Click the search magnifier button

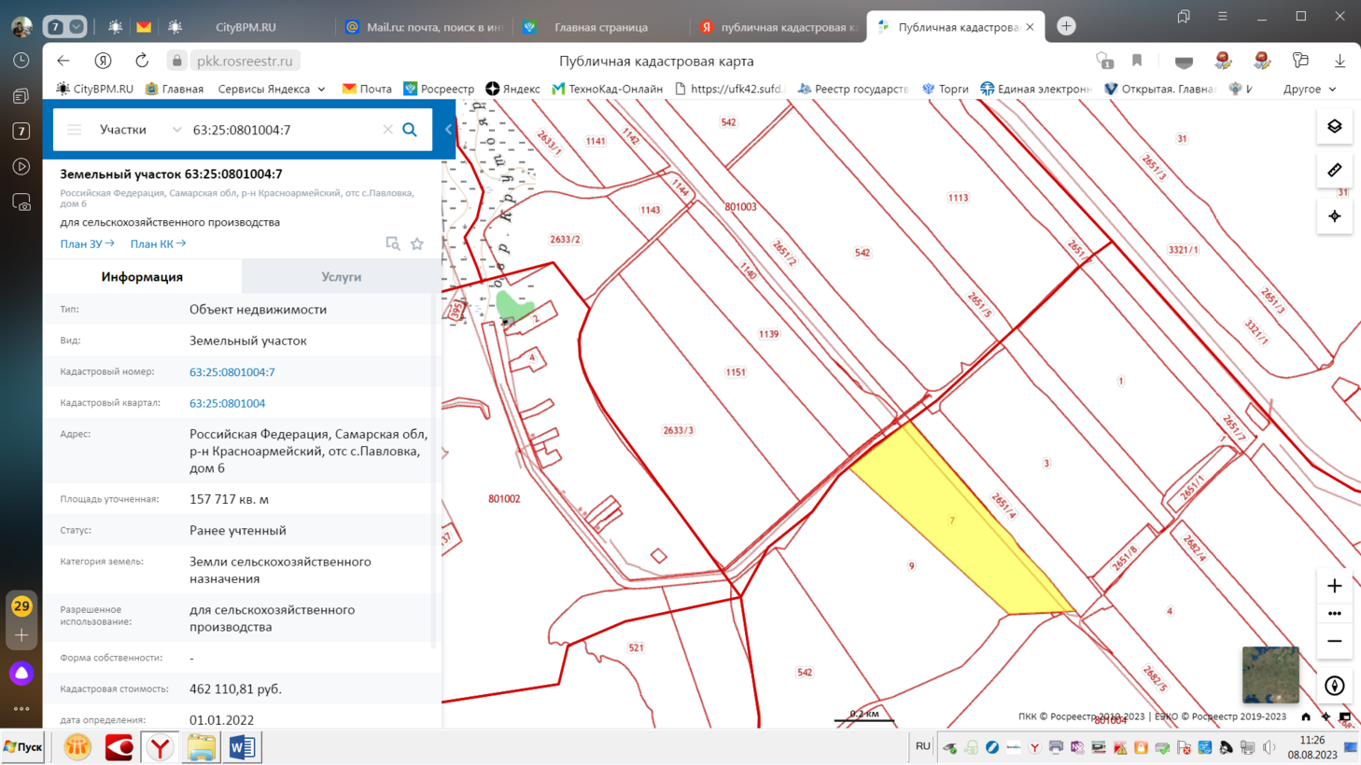[410, 130]
